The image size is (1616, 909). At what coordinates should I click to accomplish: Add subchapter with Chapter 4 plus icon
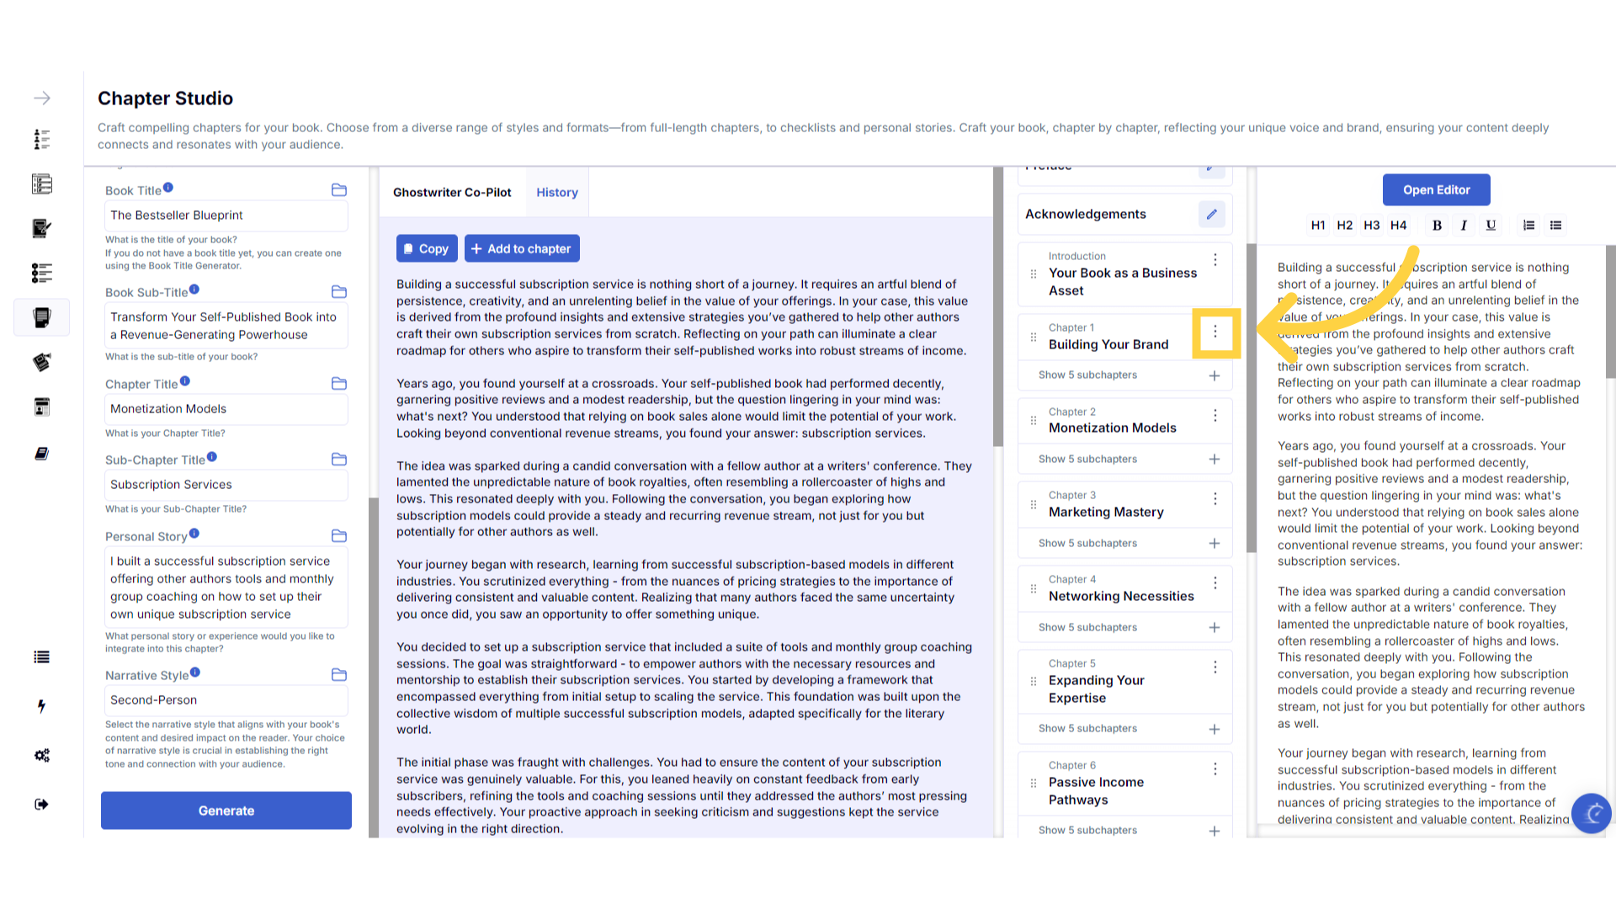click(x=1214, y=627)
